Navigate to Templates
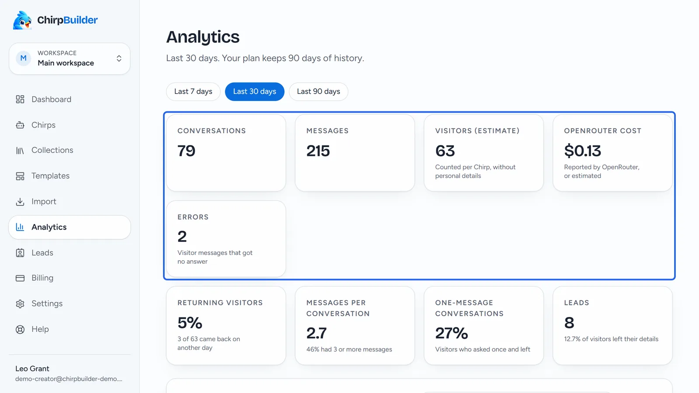Image resolution: width=699 pixels, height=393 pixels. [69, 176]
